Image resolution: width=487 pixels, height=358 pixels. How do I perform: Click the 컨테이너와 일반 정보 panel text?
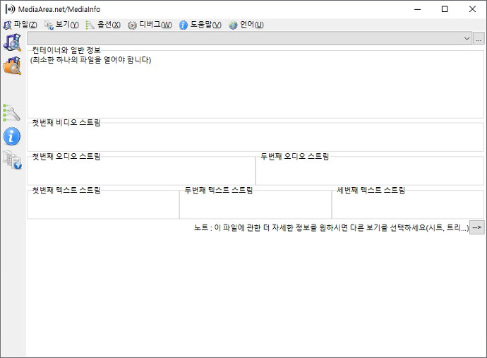[x=66, y=50]
